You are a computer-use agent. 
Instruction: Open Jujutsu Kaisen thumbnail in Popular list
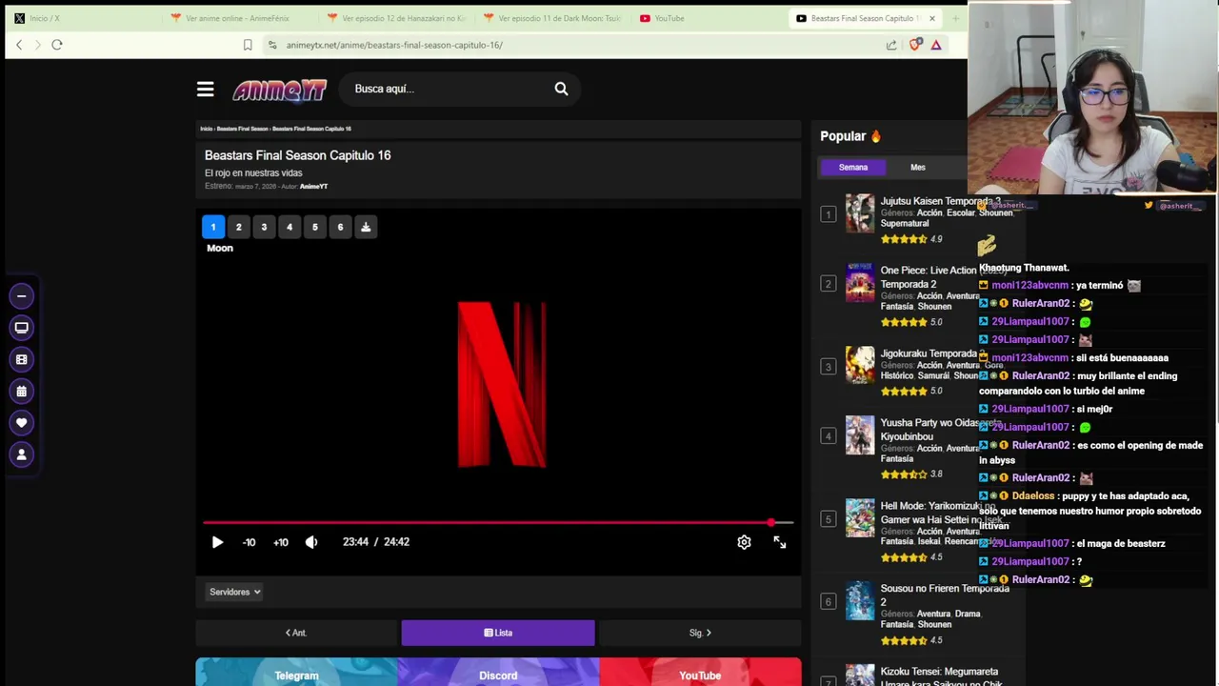860,213
